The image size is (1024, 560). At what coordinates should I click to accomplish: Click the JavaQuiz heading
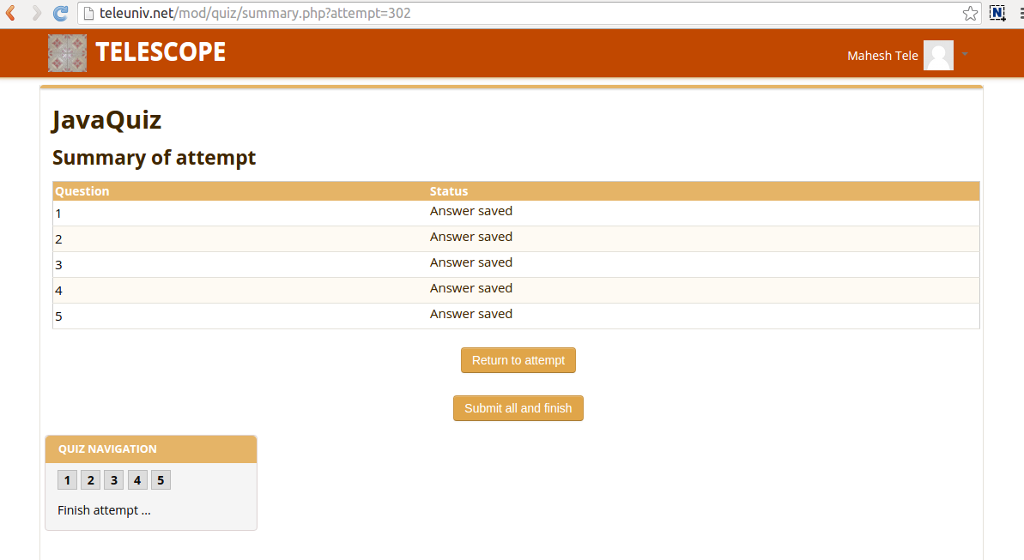click(x=106, y=120)
